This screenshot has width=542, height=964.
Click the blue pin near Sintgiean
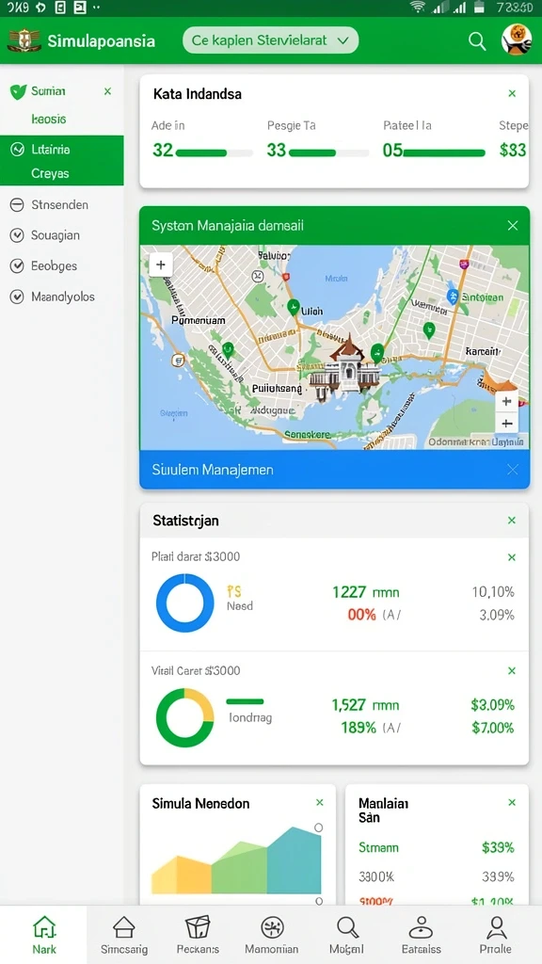tap(453, 297)
